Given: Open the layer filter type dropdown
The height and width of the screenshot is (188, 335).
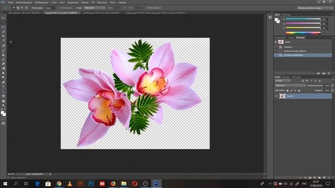Looking at the screenshot, I should tap(283, 81).
